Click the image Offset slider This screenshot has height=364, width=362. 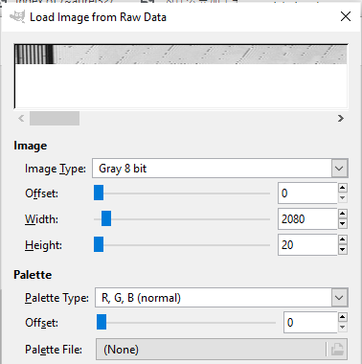click(x=182, y=193)
